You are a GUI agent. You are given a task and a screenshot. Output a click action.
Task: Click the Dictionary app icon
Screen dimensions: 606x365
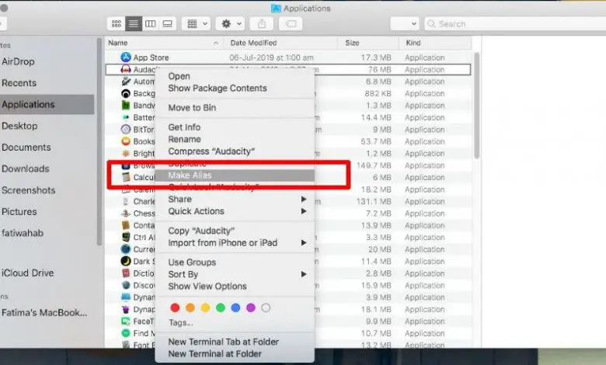point(126,273)
